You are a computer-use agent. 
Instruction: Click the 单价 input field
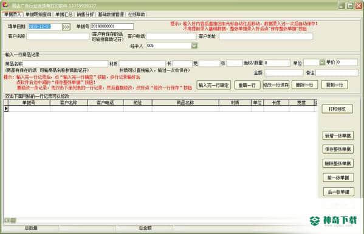tap(347, 62)
